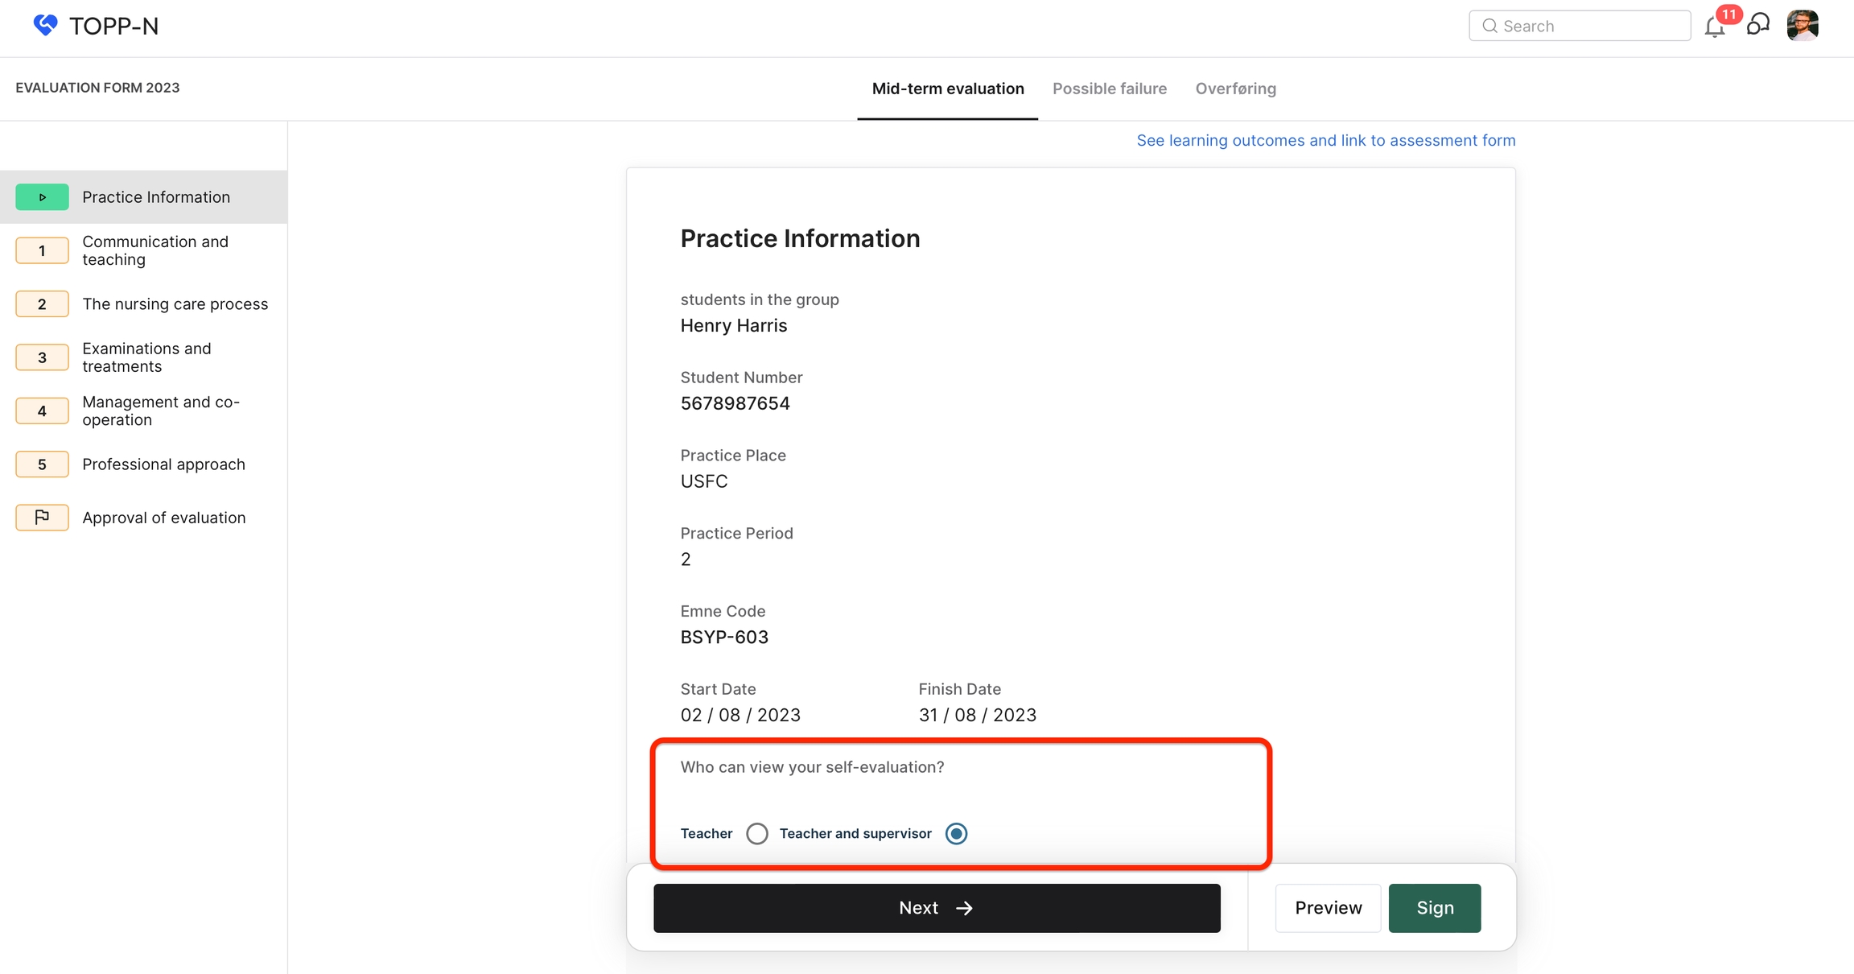Click the green play badge for Practice Information
Image resolution: width=1854 pixels, height=974 pixels.
point(42,197)
